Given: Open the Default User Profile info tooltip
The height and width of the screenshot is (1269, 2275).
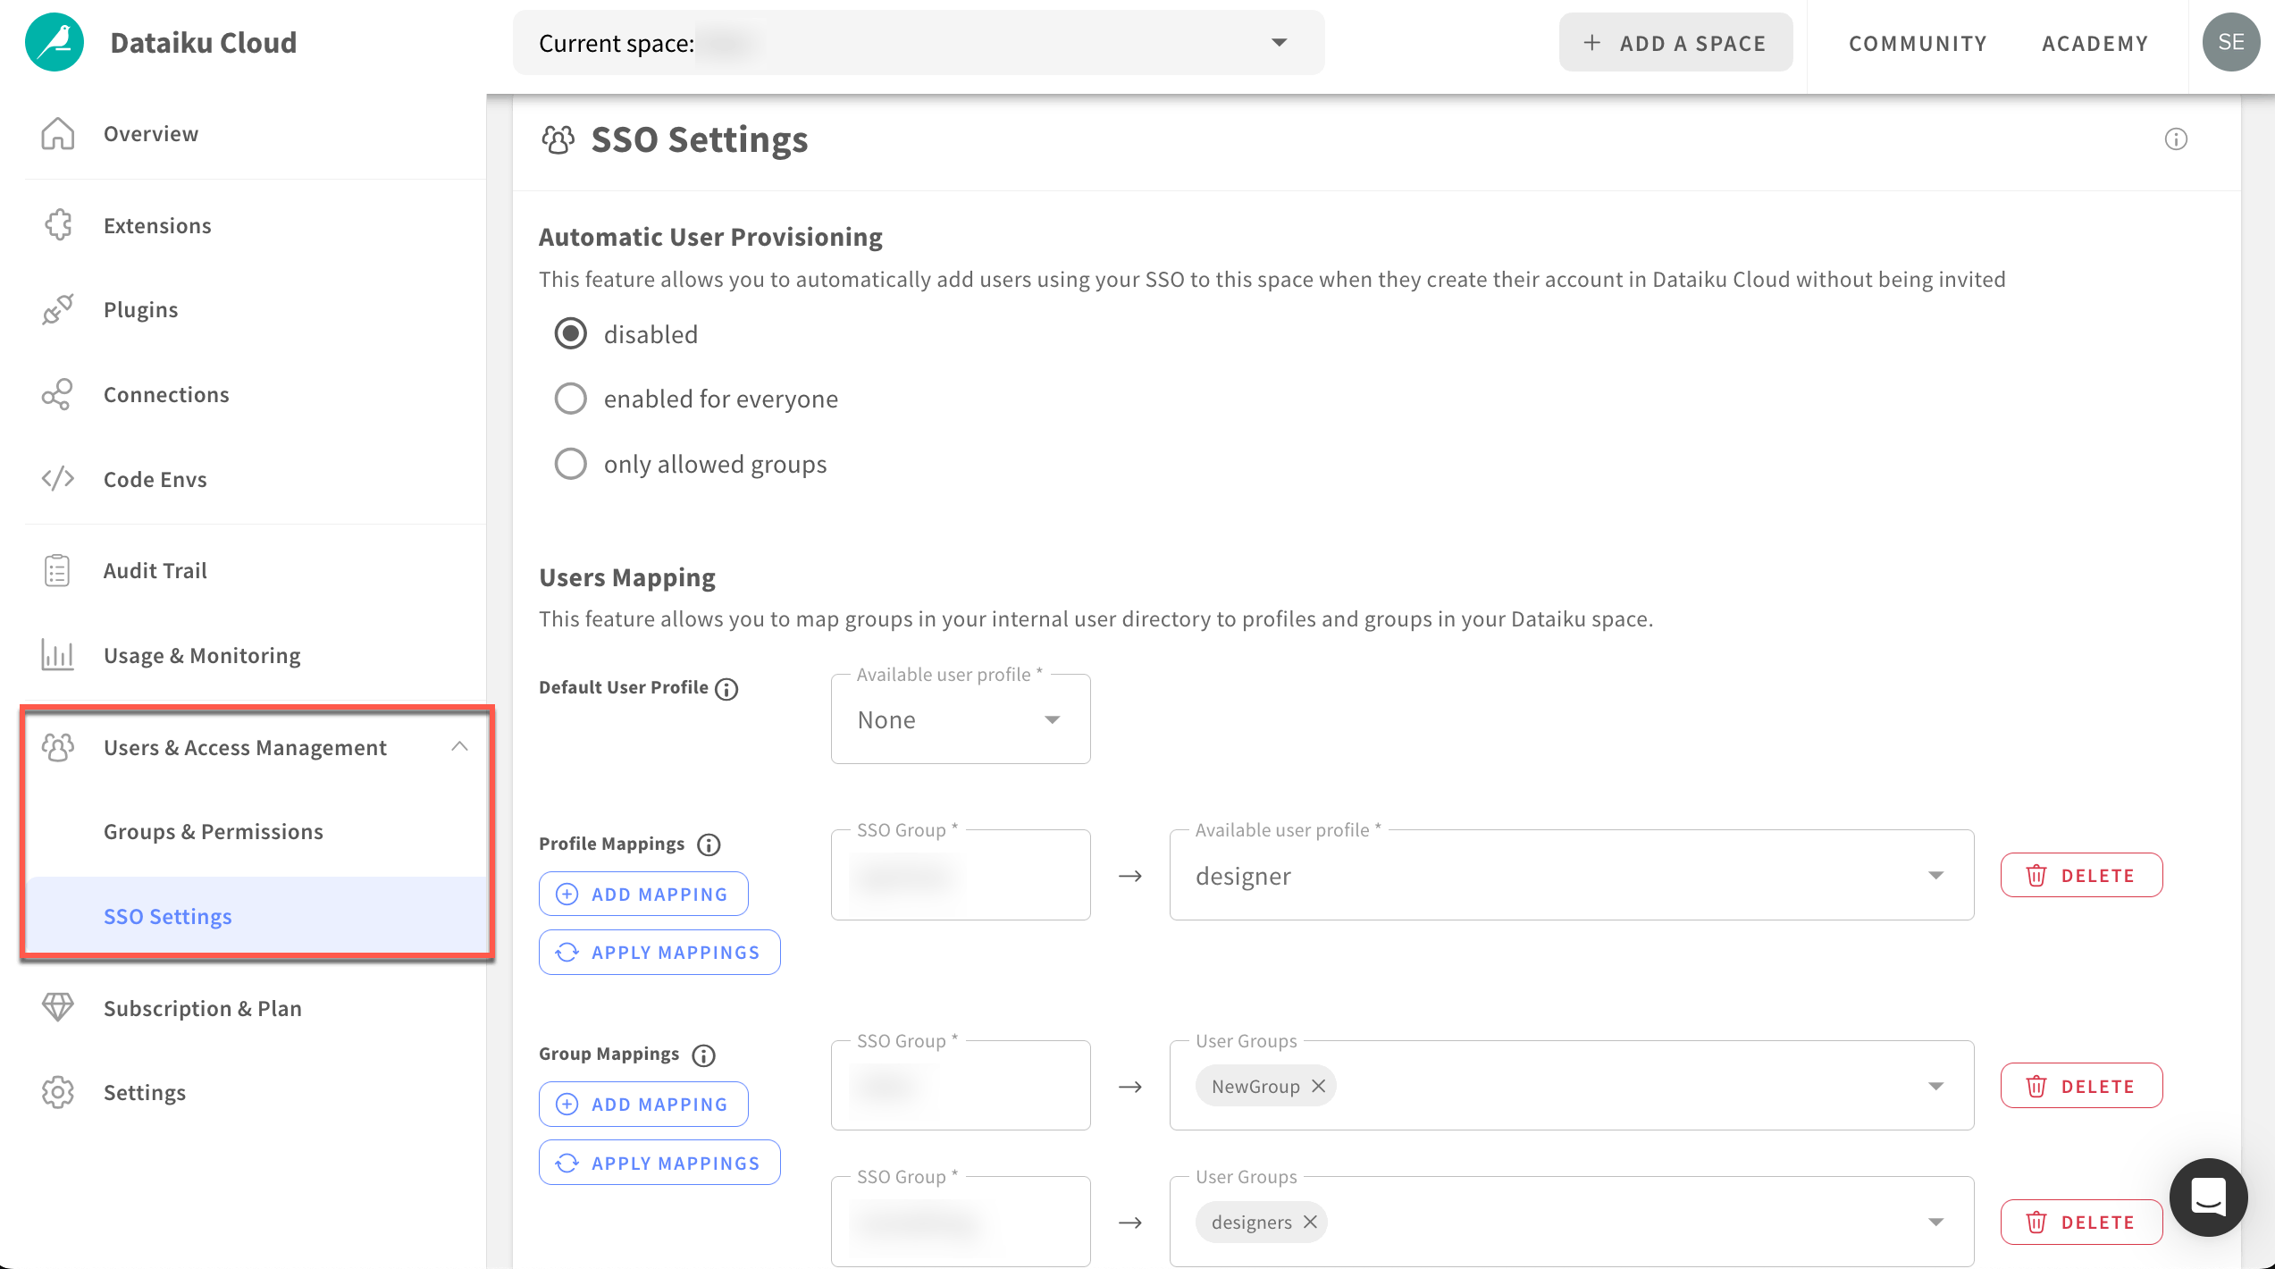Looking at the screenshot, I should pyautogui.click(x=726, y=688).
